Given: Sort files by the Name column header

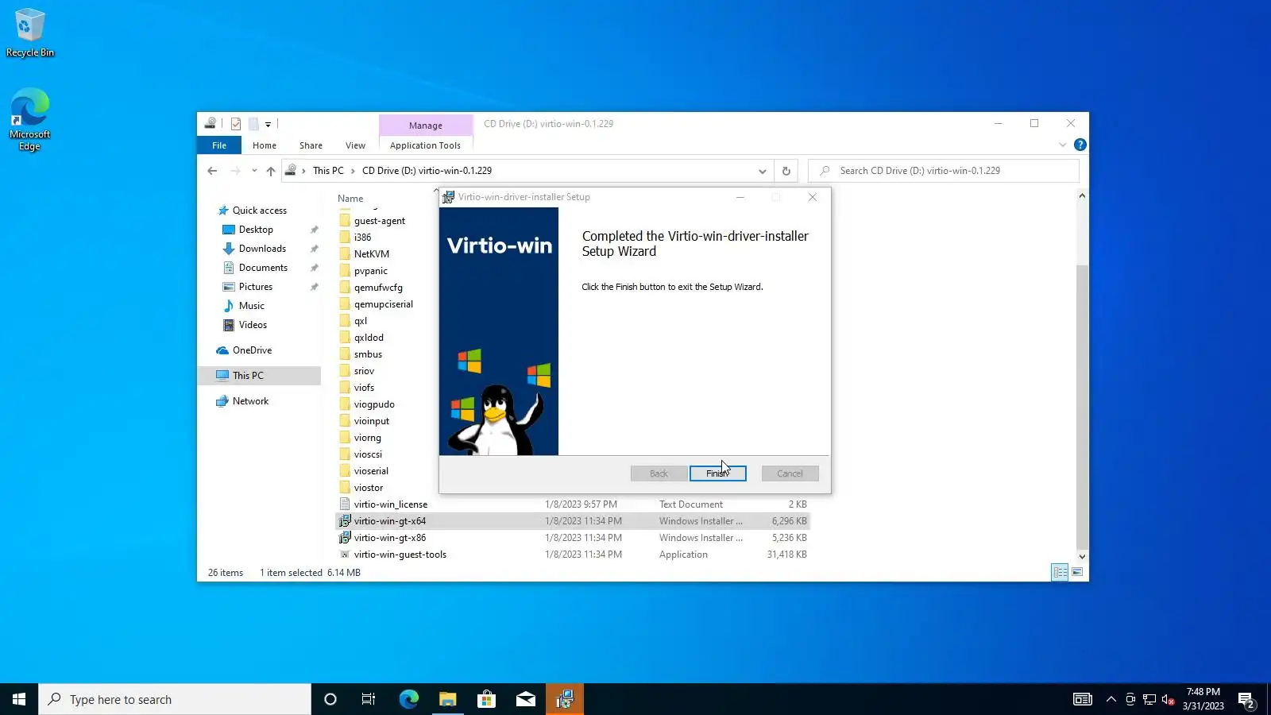Looking at the screenshot, I should click(x=350, y=199).
